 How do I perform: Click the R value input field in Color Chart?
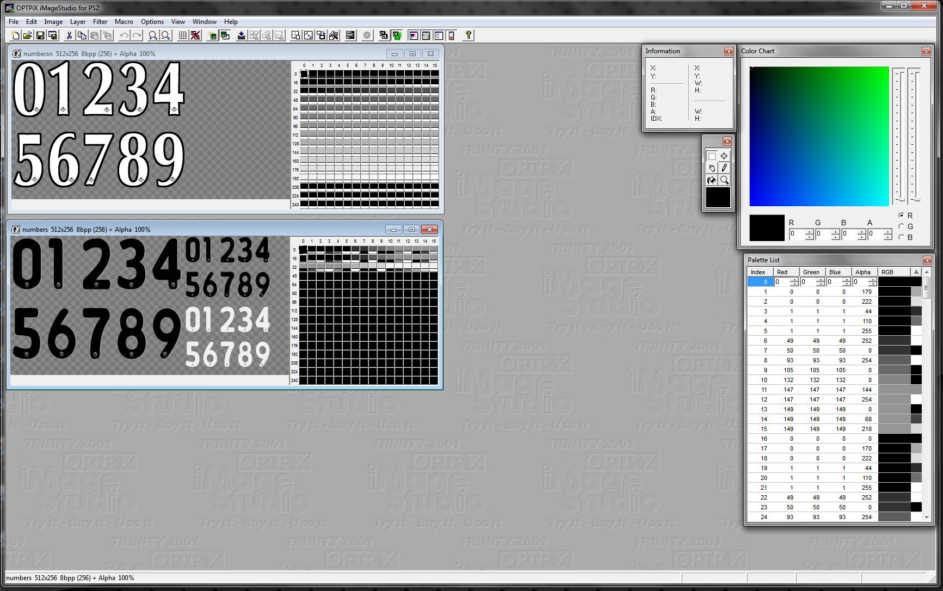pos(797,235)
